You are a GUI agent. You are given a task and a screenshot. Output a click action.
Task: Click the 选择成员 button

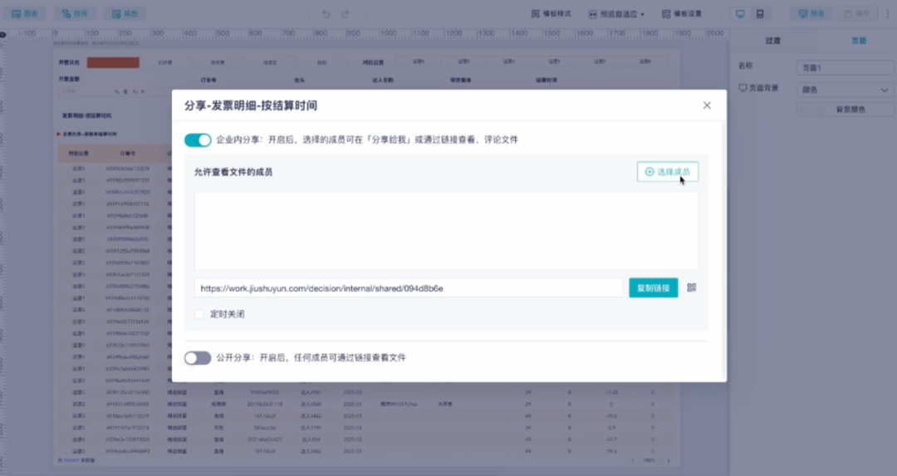coord(668,172)
